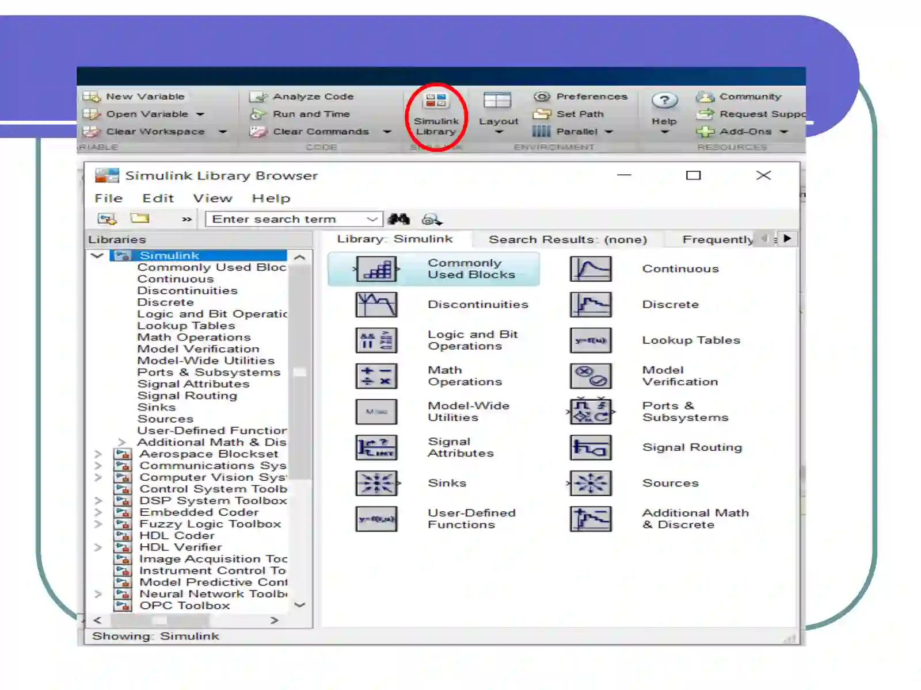This screenshot has height=690, width=921.
Task: Expand the Additional Math & Discrete tree node
Action: [121, 442]
